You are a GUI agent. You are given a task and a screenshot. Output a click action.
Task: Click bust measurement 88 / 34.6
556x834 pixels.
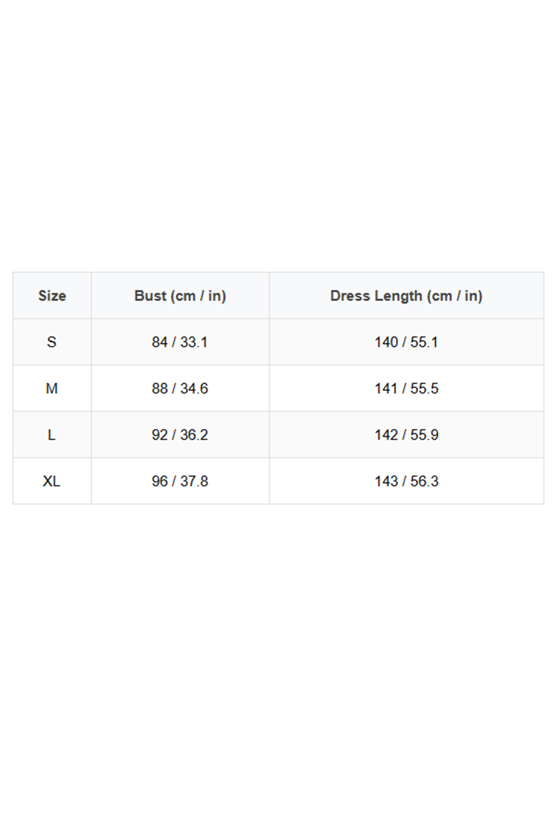tap(180, 389)
